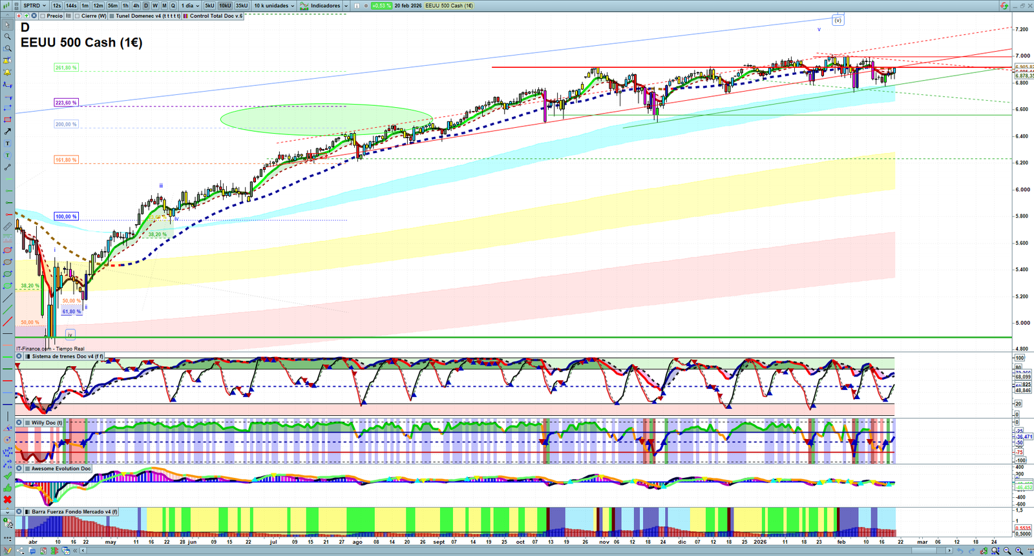Select the red diagonal line tool

pyautogui.click(x=7, y=322)
